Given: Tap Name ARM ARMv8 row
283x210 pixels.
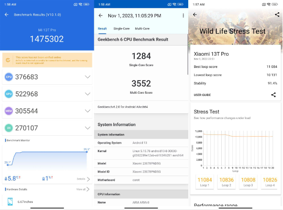Looking at the screenshot, I should [x=141, y=202].
